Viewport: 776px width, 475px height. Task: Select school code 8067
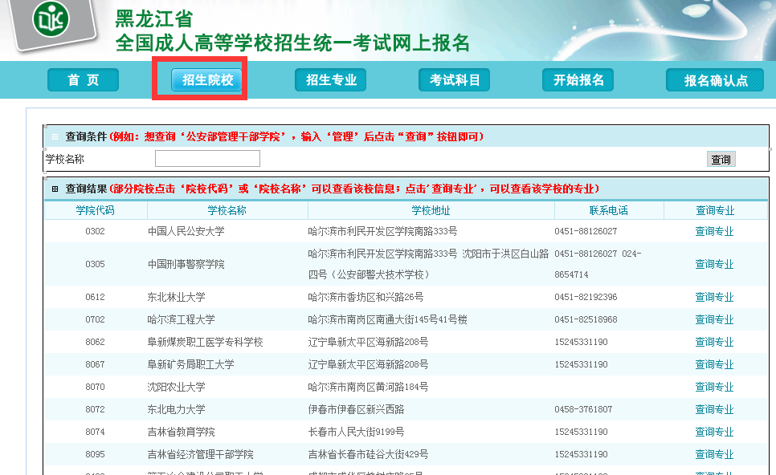95,365
